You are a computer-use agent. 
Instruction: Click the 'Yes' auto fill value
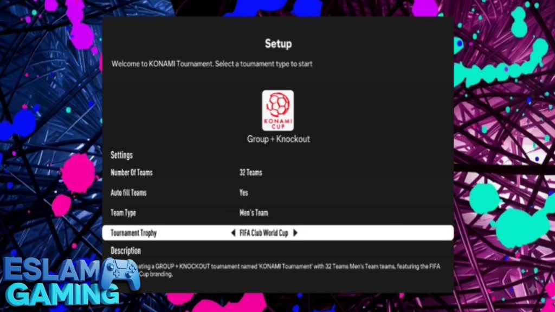[x=243, y=193]
